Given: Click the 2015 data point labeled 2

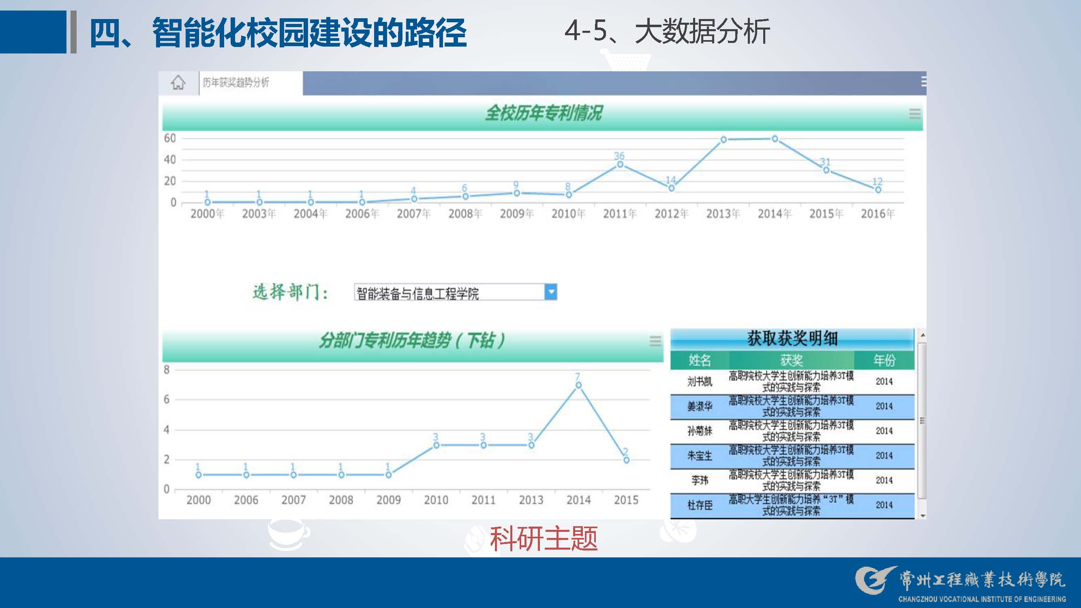Looking at the screenshot, I should tap(626, 460).
